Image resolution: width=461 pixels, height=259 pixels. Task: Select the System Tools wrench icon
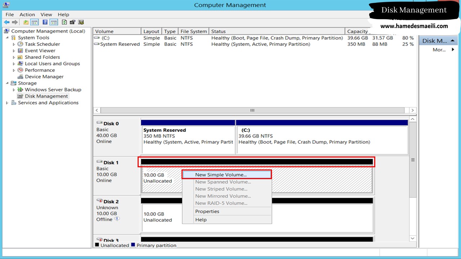tap(14, 38)
